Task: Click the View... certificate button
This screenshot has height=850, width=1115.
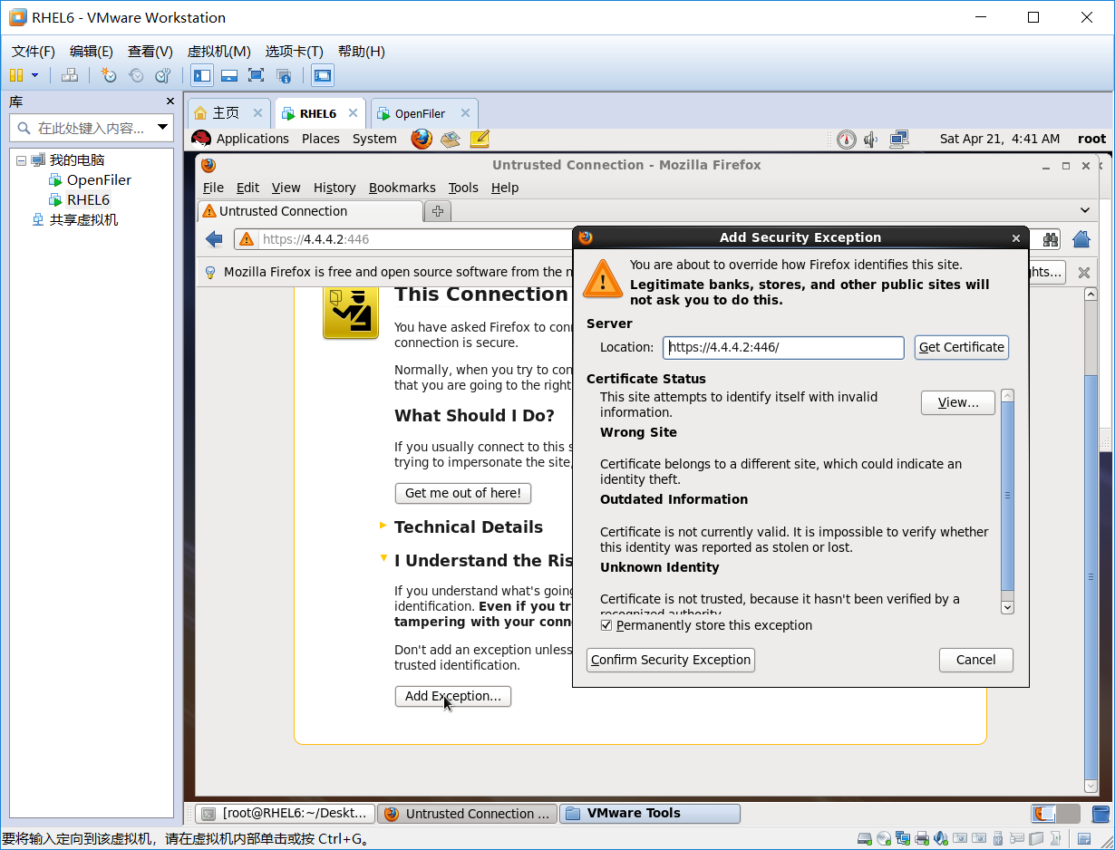Action: pyautogui.click(x=958, y=402)
